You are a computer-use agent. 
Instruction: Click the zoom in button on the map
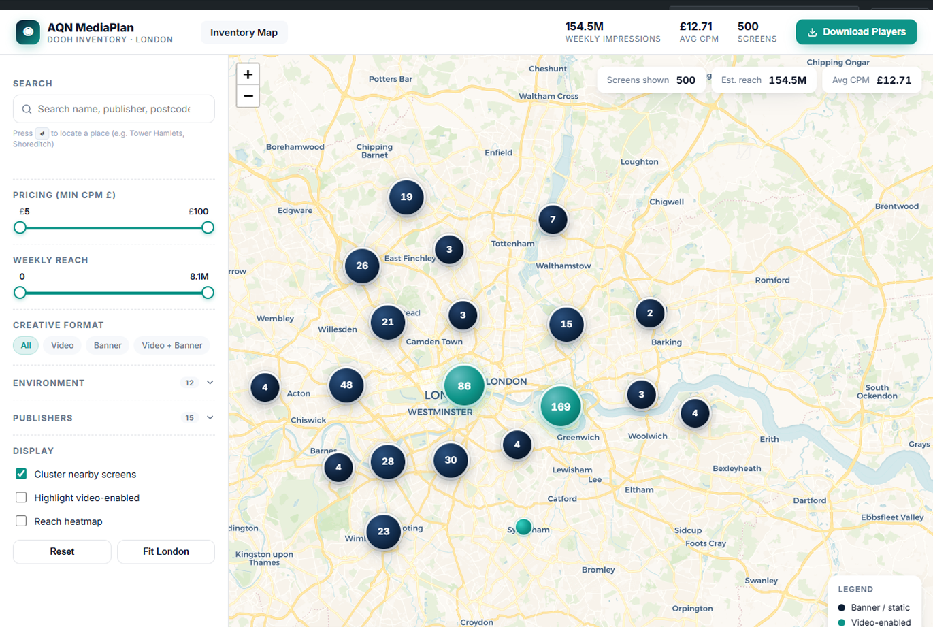[247, 74]
